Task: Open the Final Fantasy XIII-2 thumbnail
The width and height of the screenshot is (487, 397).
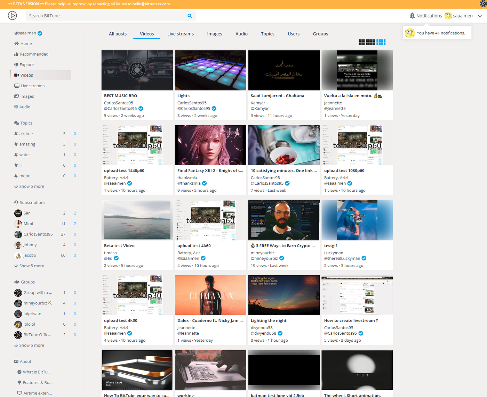Action: pos(210,145)
